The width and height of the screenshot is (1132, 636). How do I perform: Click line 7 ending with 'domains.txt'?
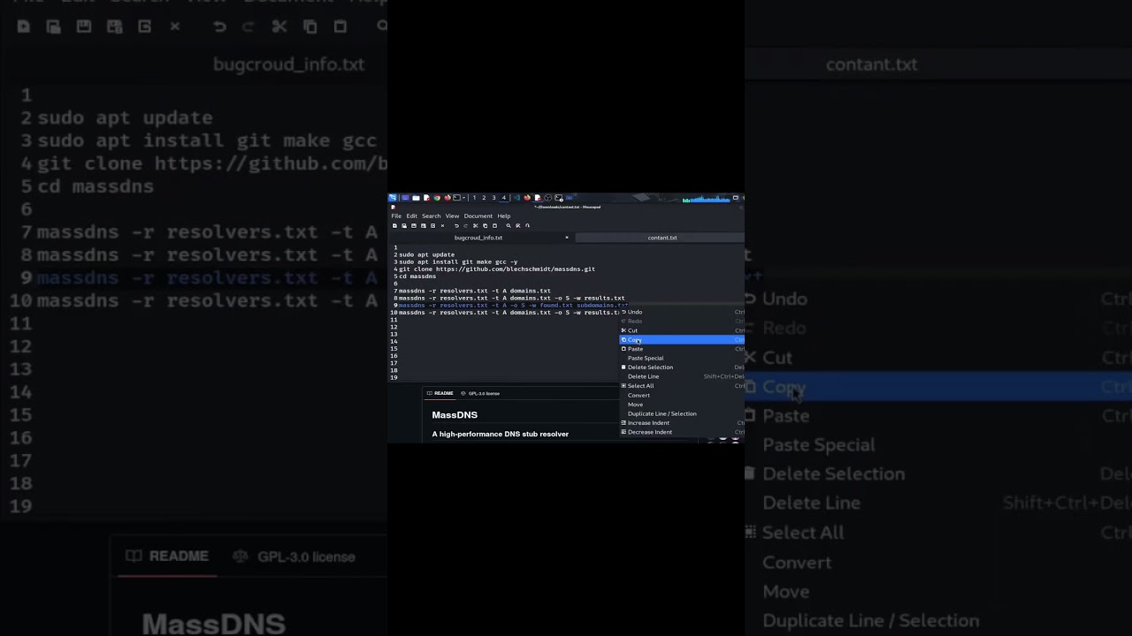coord(475,291)
